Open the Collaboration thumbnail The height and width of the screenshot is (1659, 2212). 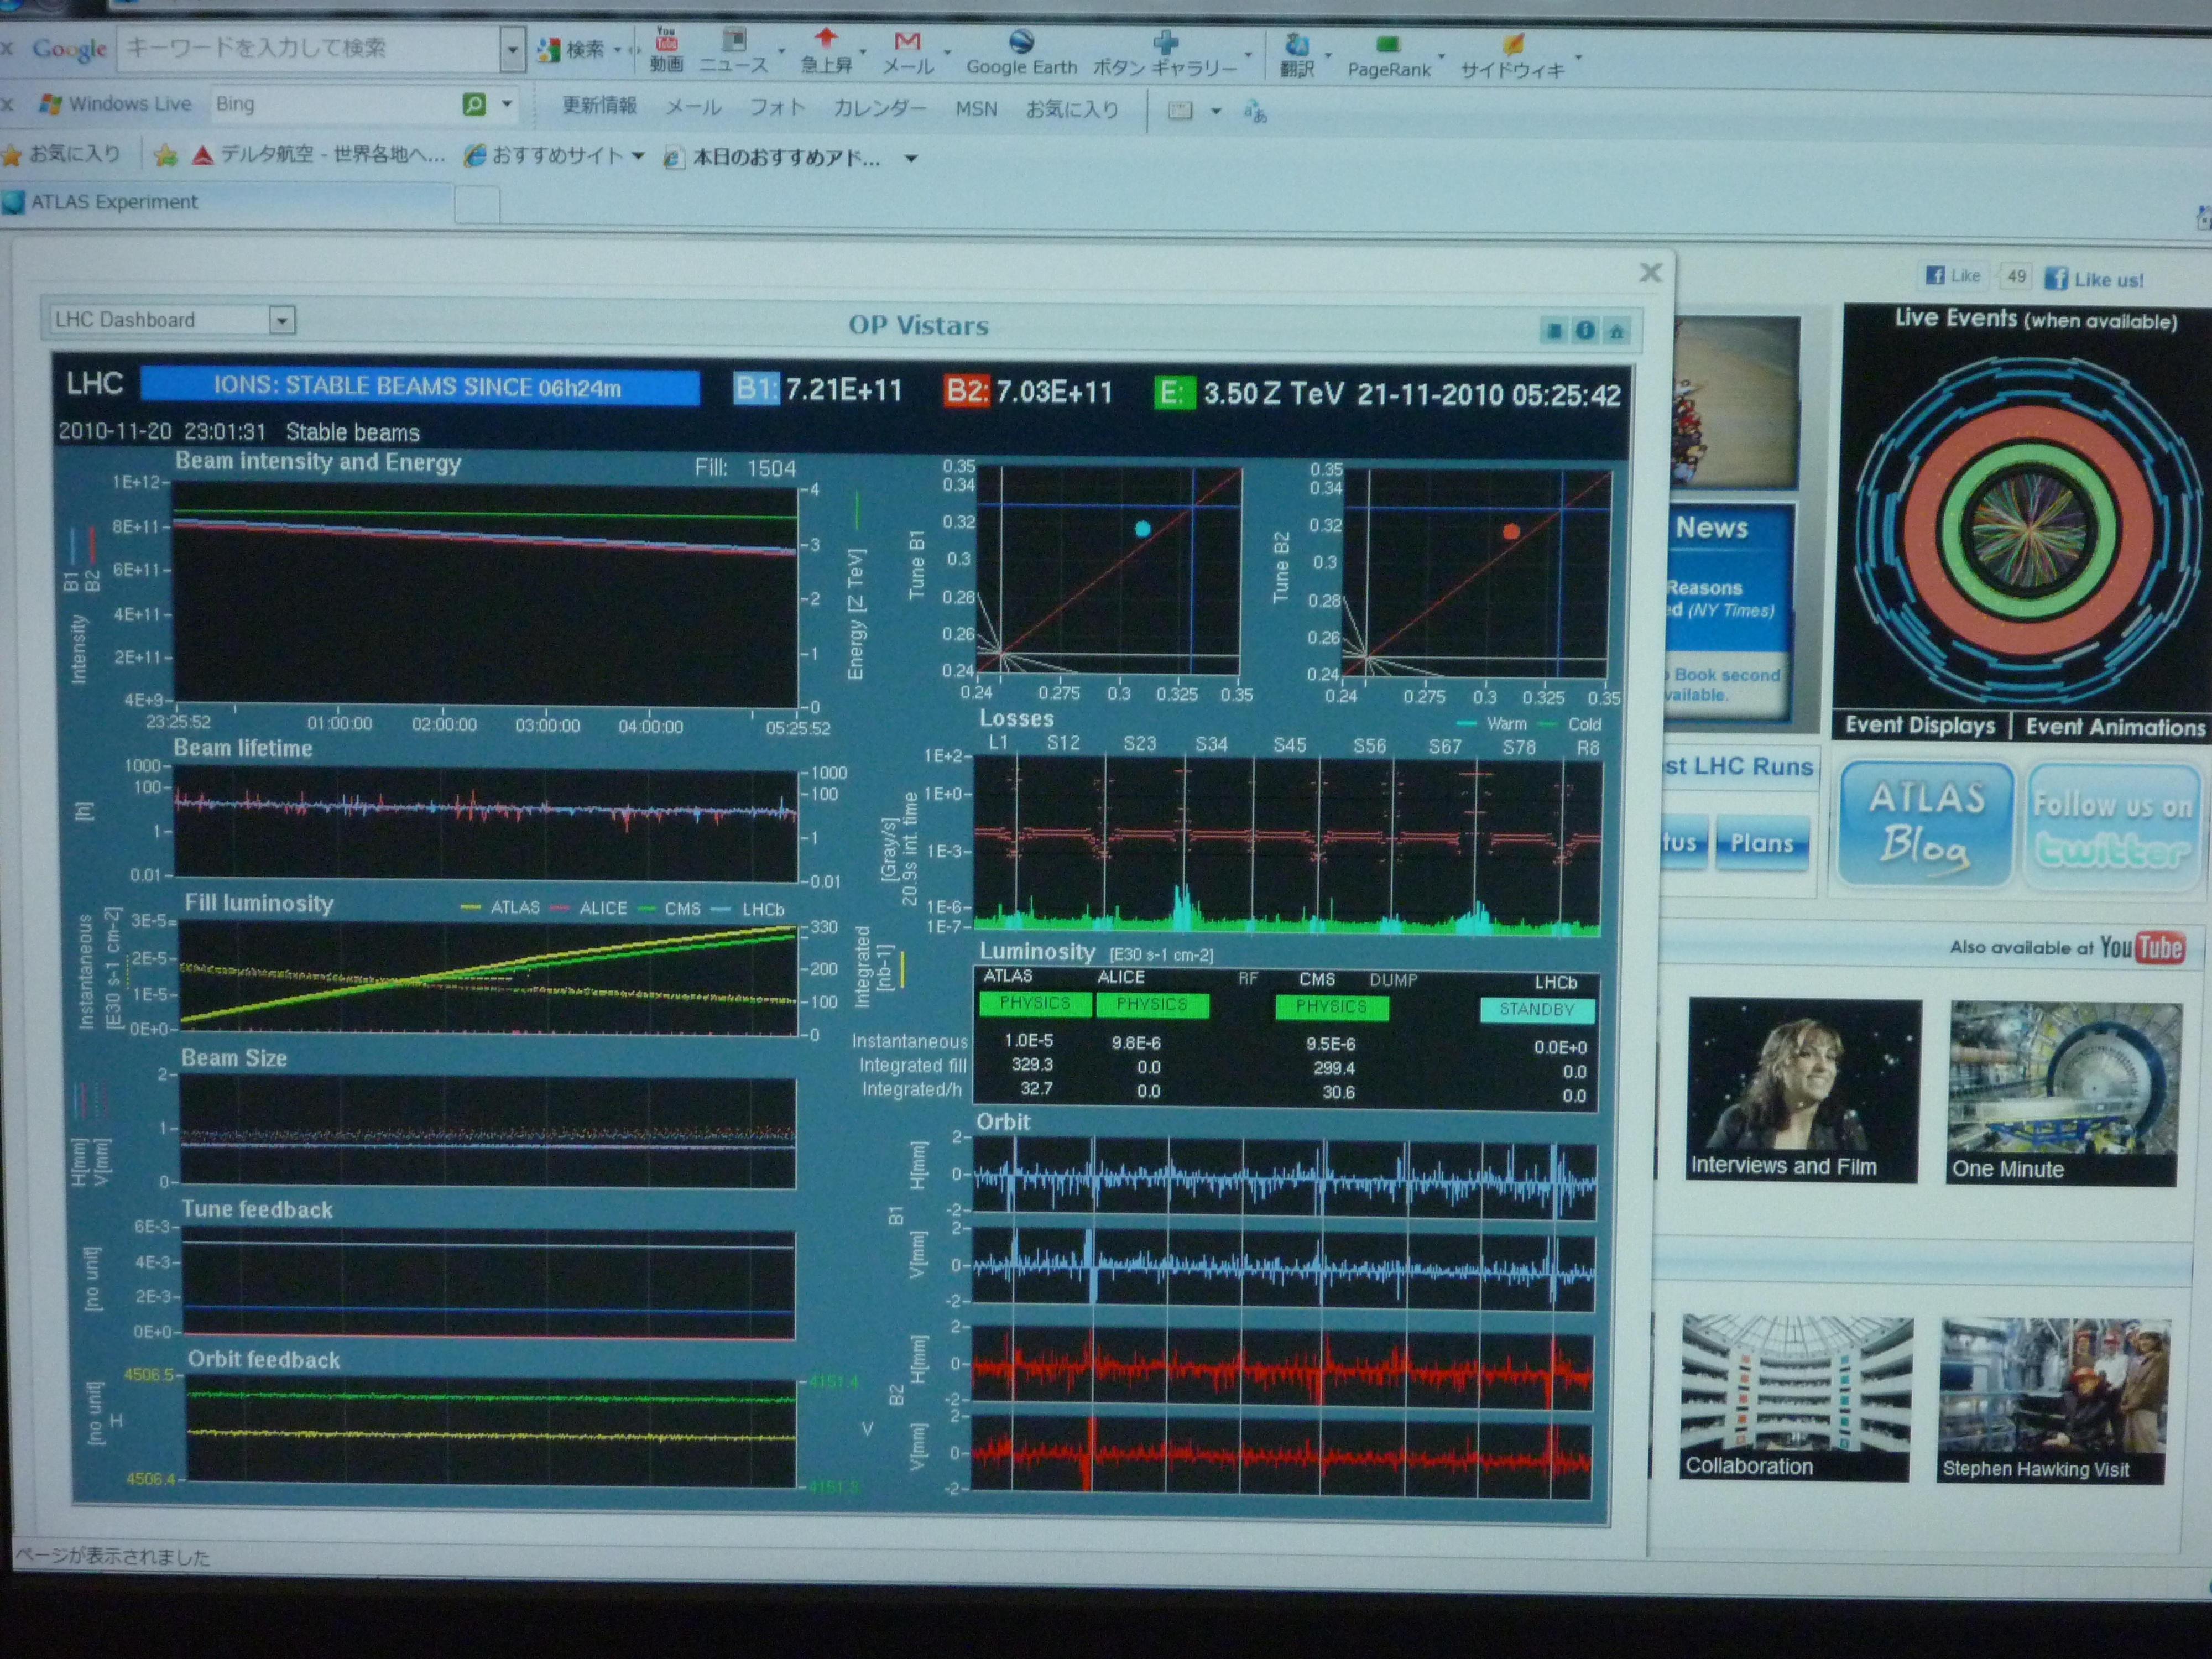click(x=1796, y=1398)
